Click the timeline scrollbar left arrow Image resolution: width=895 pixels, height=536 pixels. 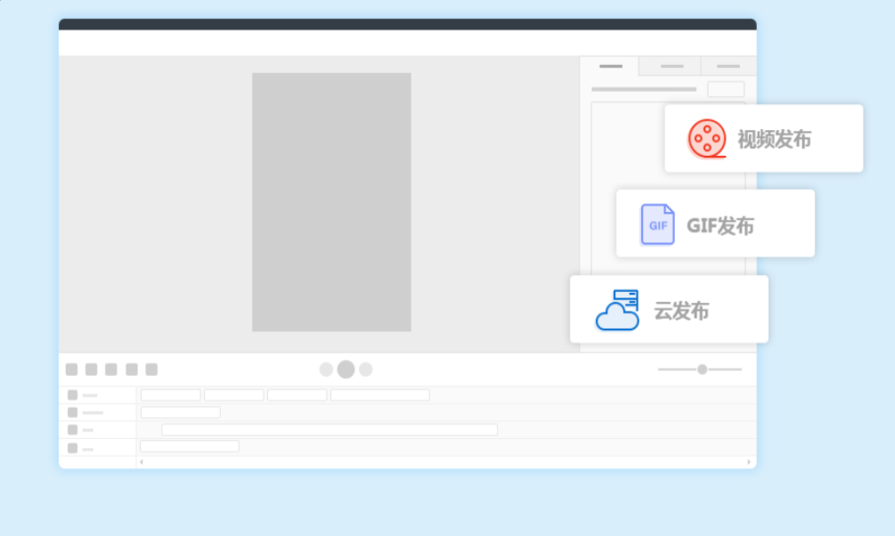point(141,462)
